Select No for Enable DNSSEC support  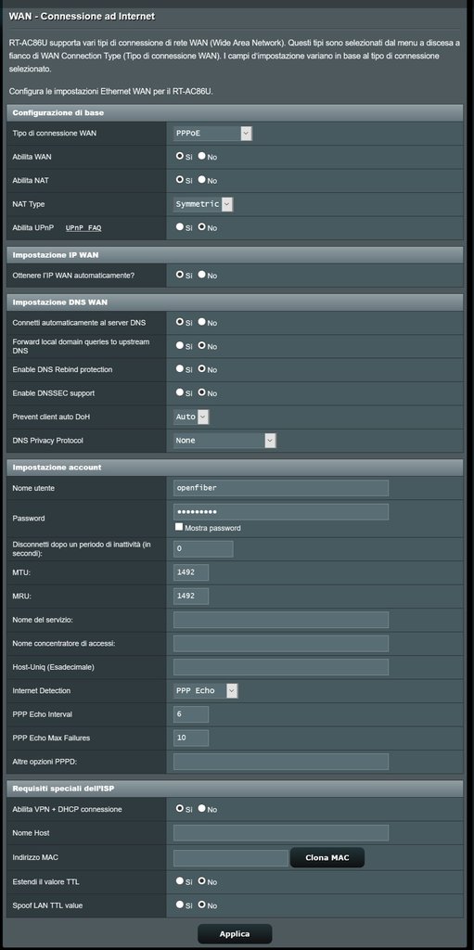[x=202, y=392]
